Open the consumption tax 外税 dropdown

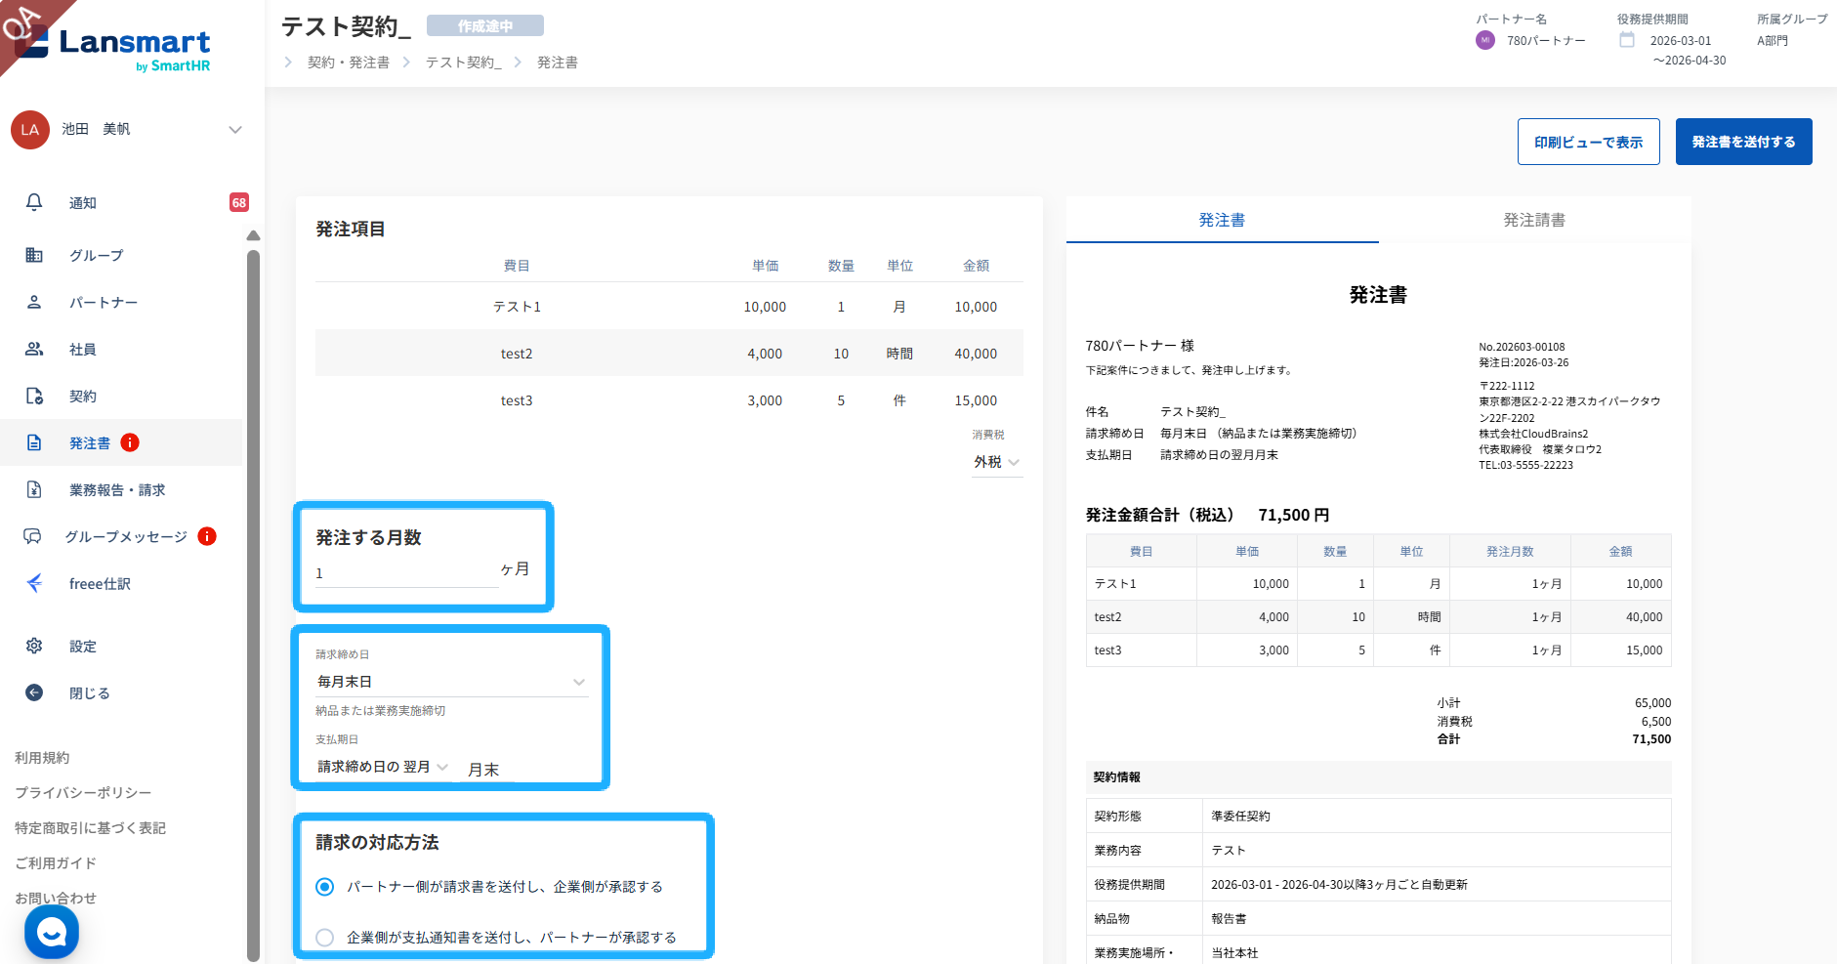click(996, 462)
